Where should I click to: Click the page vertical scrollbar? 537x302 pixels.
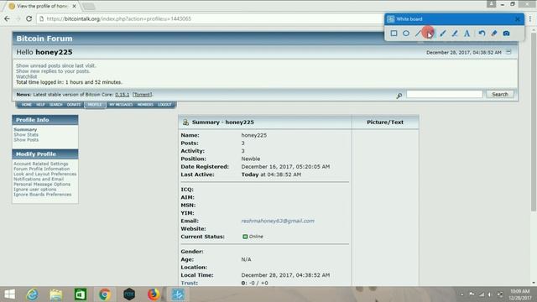534,123
